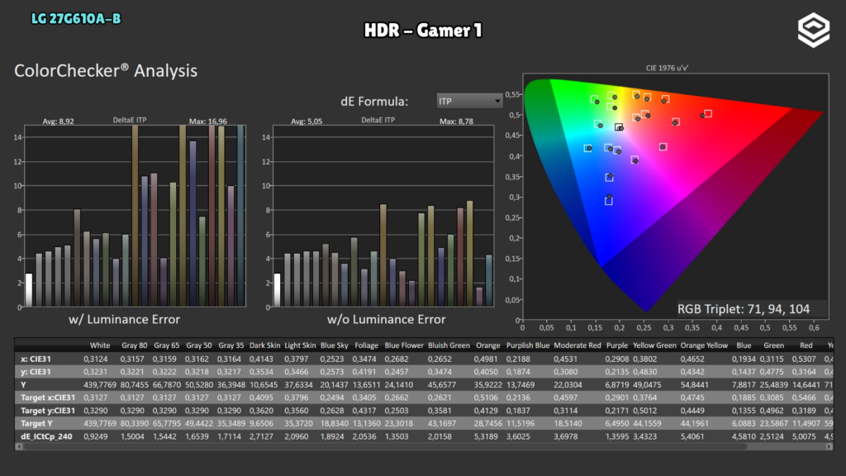
Task: Click the 'dE_ICtCp_240' row label
Action: tap(46, 436)
